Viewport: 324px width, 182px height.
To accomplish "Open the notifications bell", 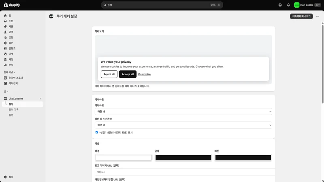I will (x=288, y=5).
